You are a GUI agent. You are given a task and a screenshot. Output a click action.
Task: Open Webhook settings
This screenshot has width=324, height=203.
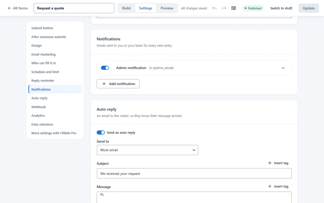55,107
